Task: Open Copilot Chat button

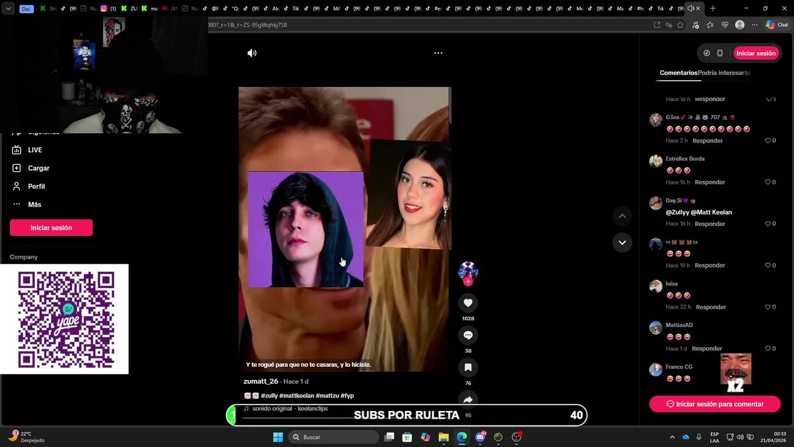Action: point(777,25)
